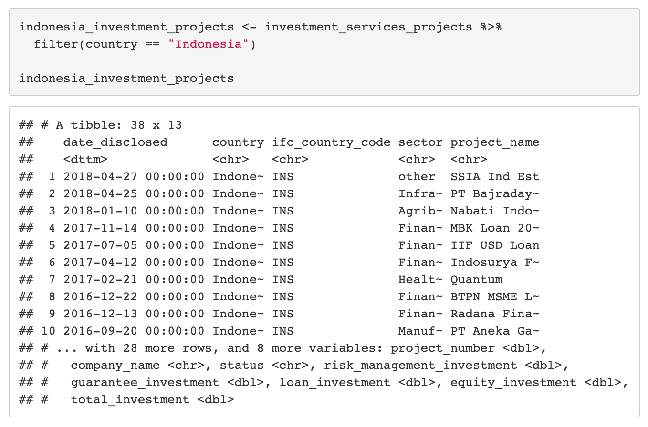Click date 2016-09-20 in row 10
This screenshot has height=427, width=648.
point(100,331)
